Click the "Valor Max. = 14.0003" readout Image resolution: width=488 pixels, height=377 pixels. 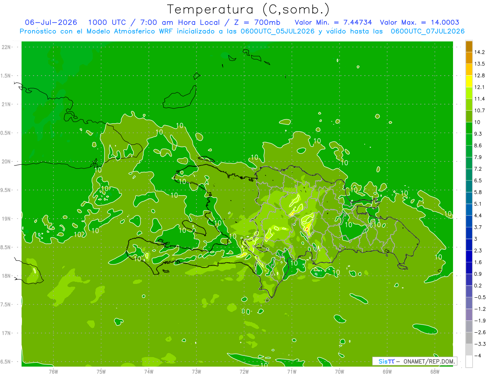pos(419,22)
